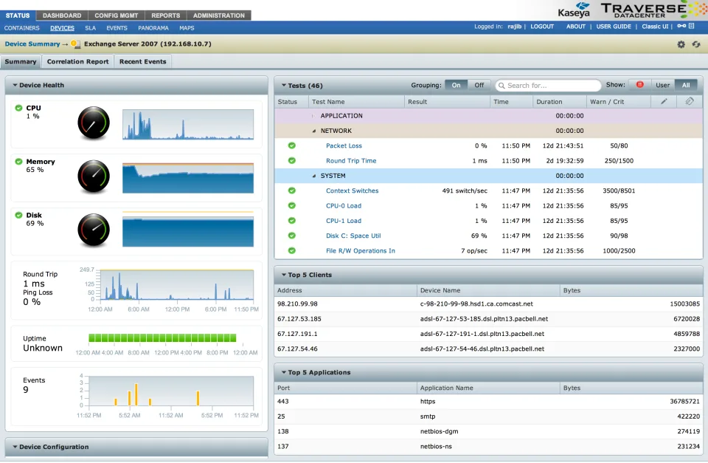Image resolution: width=708 pixels, height=463 pixels.
Task: Go to PANORAMA submenu
Action: pos(153,28)
